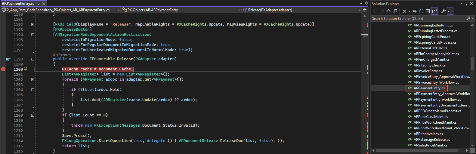
Task: Collapse the Release method at line 1198
Action: pyautogui.click(x=32, y=59)
